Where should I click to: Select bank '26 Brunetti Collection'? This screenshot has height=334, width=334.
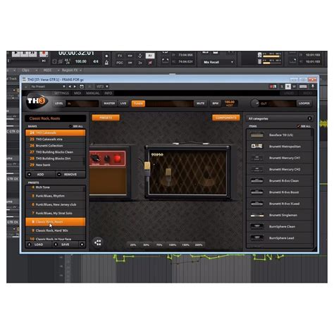coord(56,146)
